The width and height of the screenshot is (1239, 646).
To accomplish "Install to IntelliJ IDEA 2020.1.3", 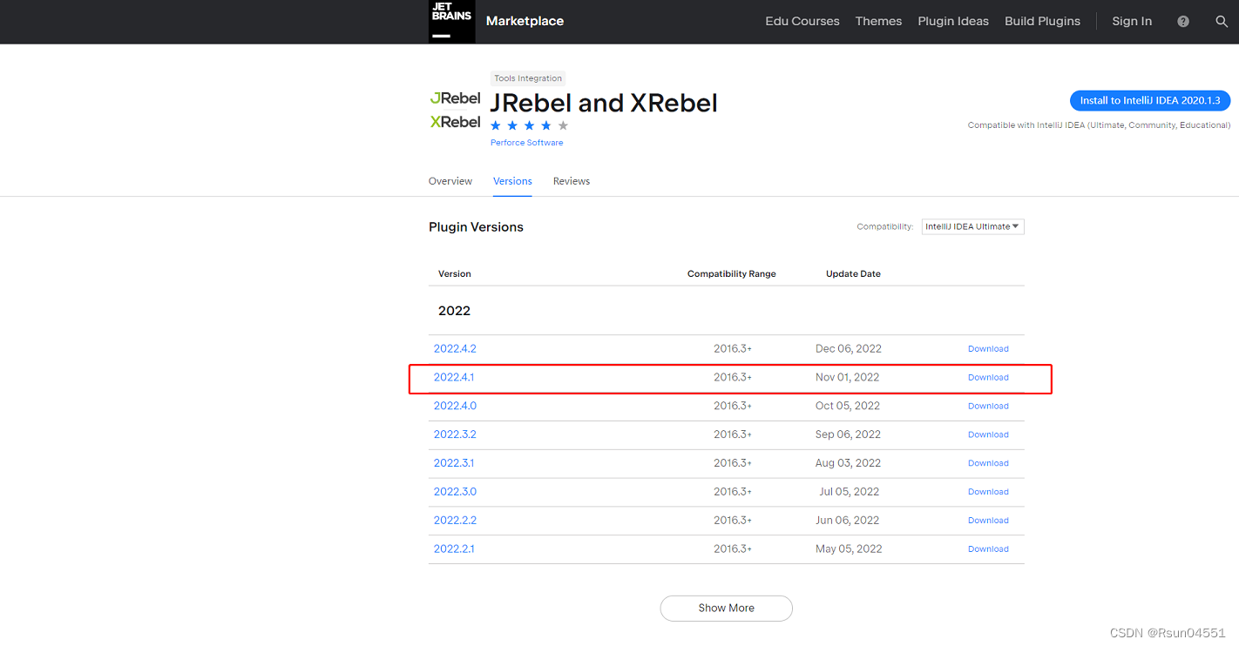I will (1150, 100).
